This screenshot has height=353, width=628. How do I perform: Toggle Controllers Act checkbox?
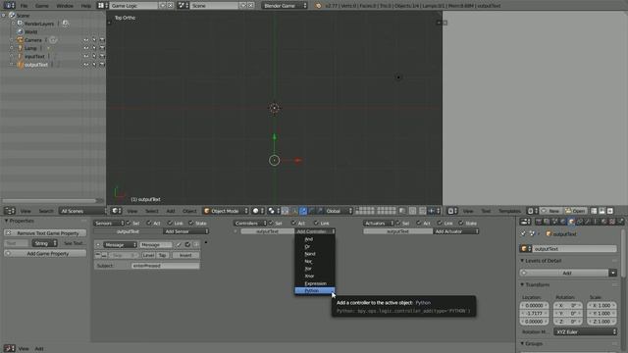pos(293,223)
